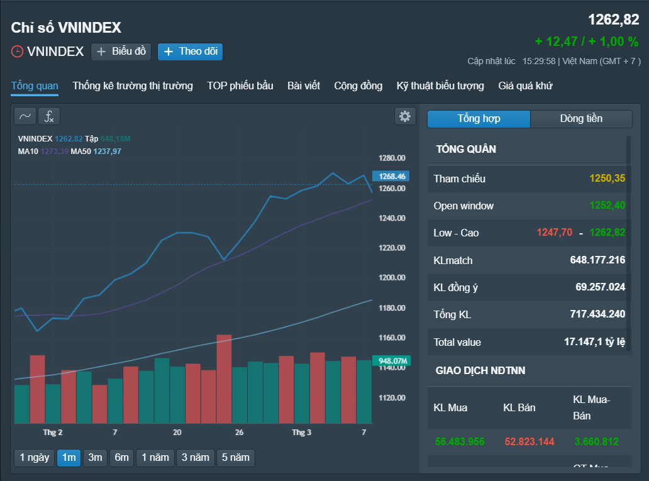Switch to the Dòng tiền tab
This screenshot has height=481, width=649.
581,119
